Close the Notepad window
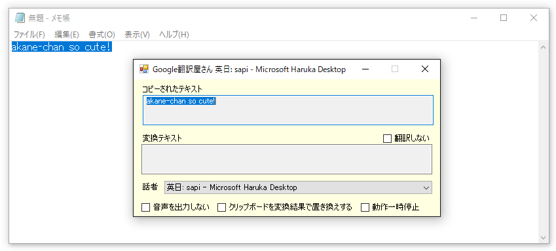556x251 pixels. 533,18
